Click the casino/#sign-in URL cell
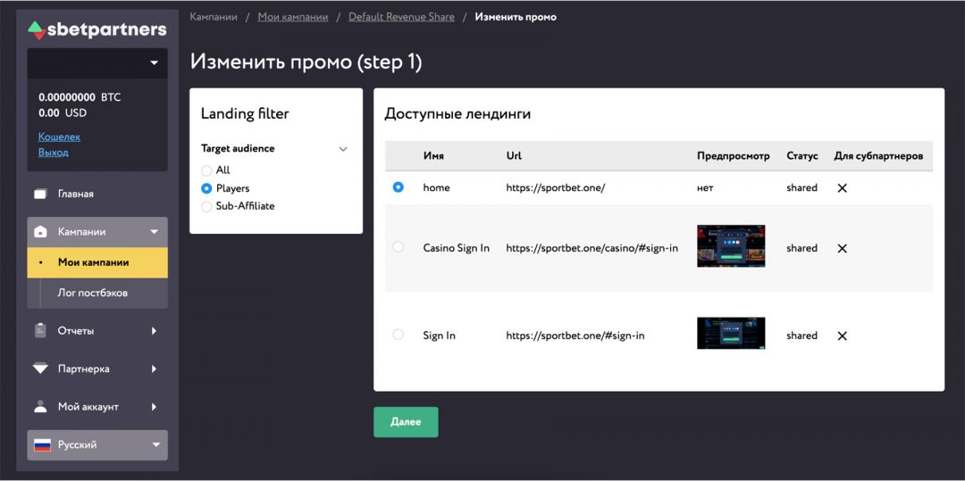This screenshot has width=965, height=481. [592, 248]
